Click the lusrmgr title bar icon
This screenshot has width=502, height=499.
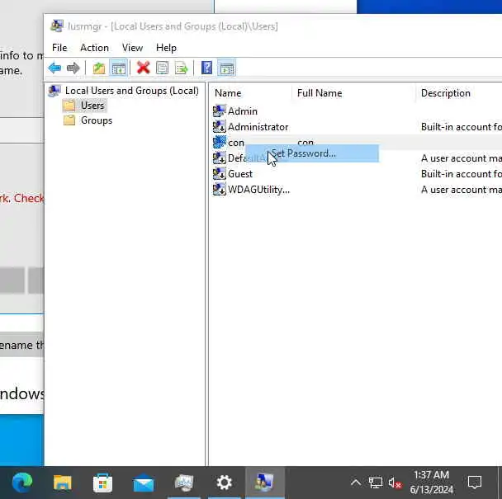point(57,26)
